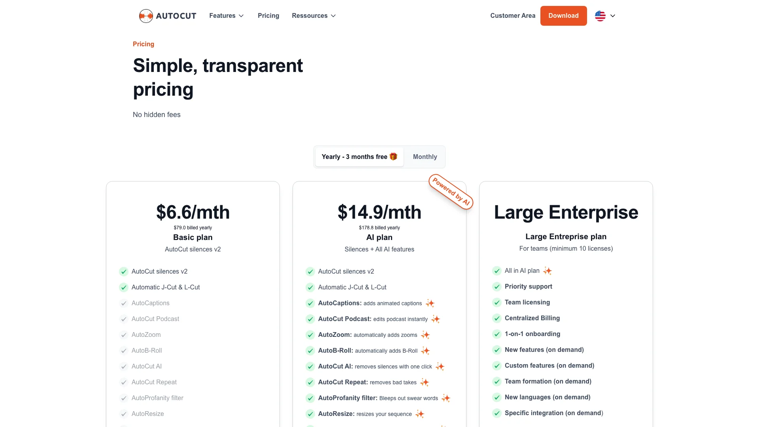Click the 'Large Entreprise plan' title

click(566, 236)
